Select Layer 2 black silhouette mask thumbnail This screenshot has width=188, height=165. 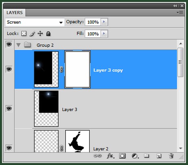[77, 141]
